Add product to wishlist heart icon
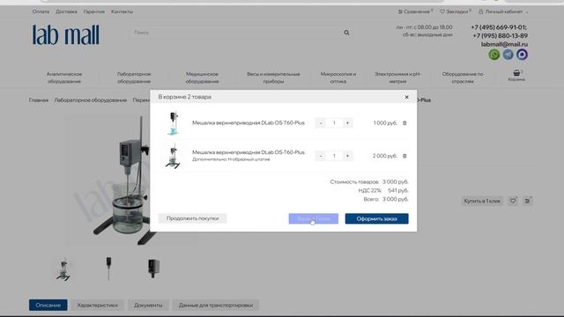This screenshot has width=564, height=317. [x=513, y=201]
